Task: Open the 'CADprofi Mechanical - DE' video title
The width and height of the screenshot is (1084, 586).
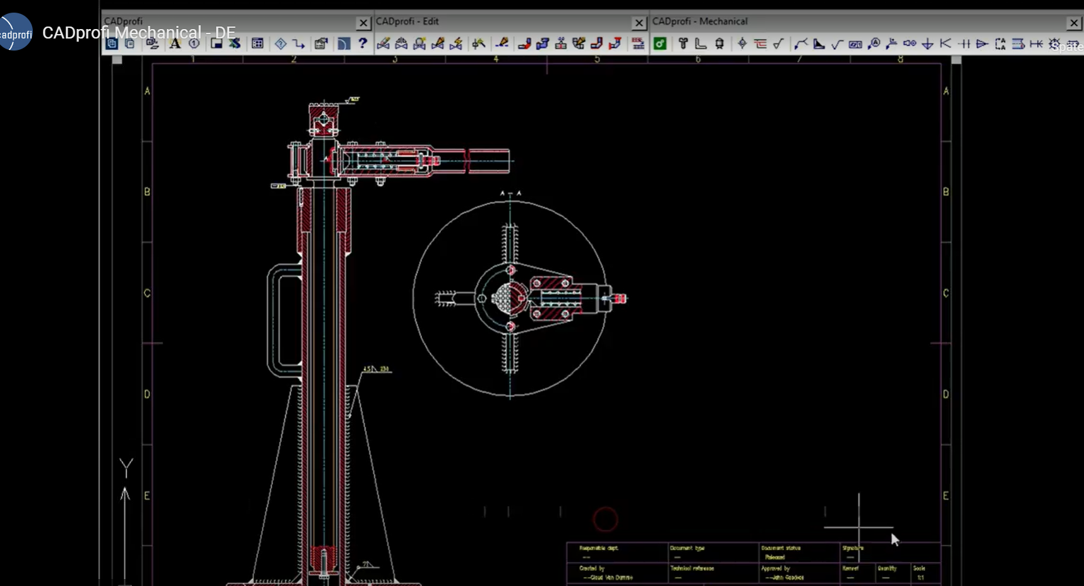Action: [x=138, y=33]
